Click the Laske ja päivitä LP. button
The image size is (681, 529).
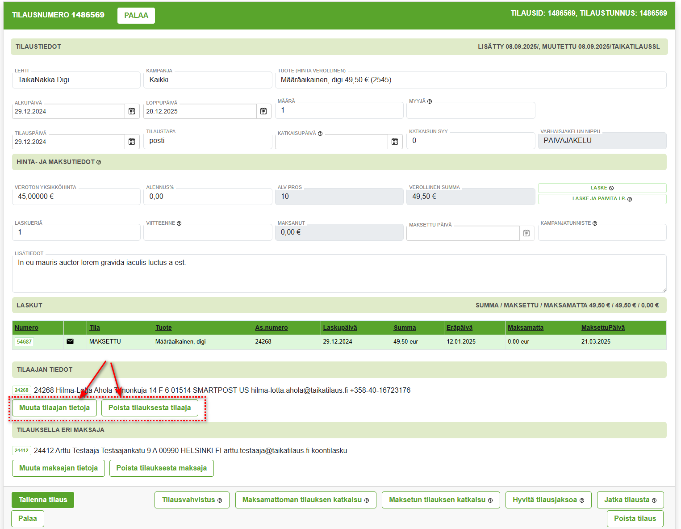(602, 199)
